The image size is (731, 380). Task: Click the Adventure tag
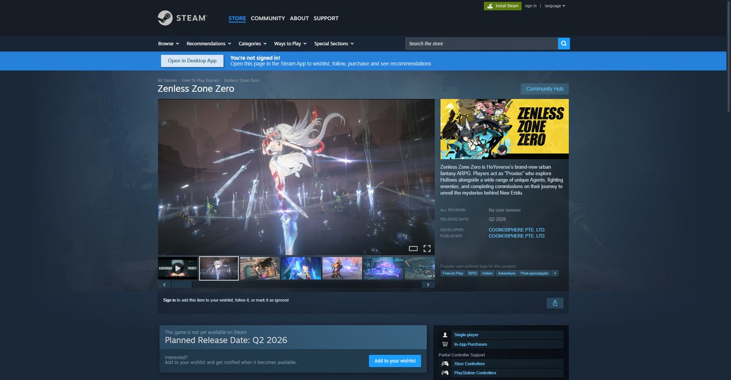point(507,273)
